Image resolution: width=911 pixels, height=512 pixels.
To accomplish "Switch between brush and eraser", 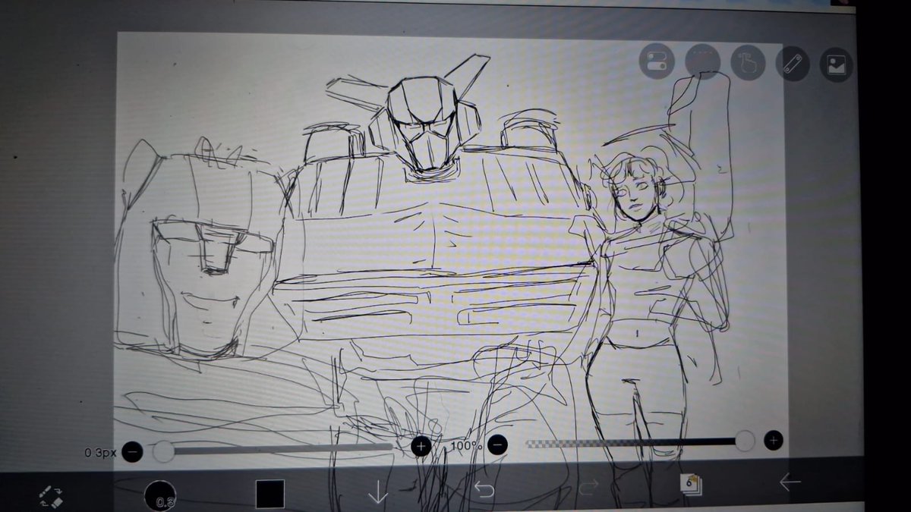I will (52, 497).
